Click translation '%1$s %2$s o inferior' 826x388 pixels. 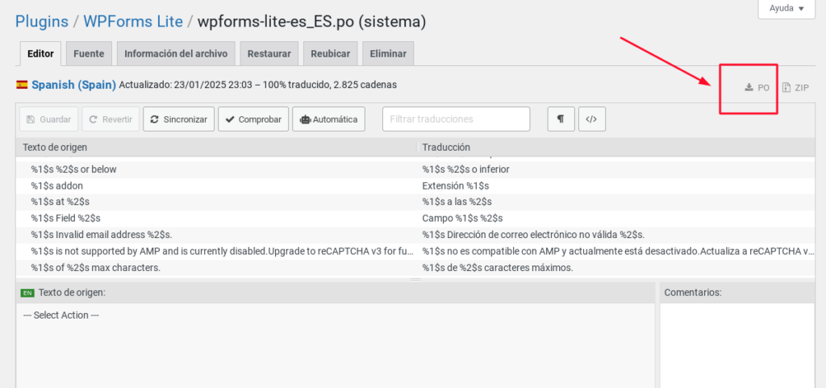465,169
